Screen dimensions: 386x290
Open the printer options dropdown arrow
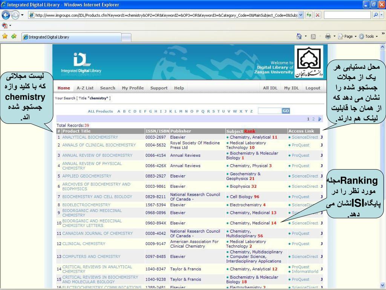(x=334, y=37)
